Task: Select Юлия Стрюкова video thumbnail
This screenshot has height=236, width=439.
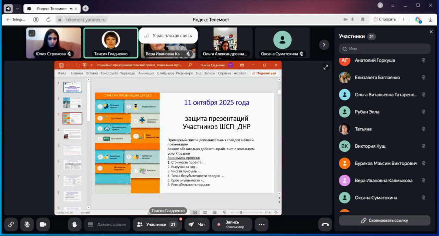Action: point(54,43)
